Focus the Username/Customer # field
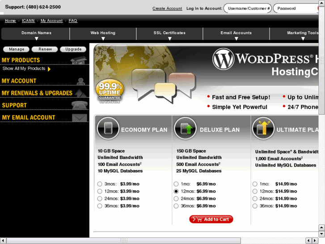 click(x=248, y=9)
